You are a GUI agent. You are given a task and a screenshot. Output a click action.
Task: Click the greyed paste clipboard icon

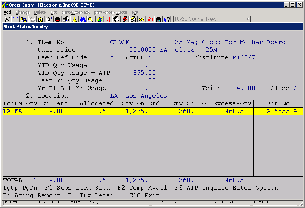click(32, 19)
